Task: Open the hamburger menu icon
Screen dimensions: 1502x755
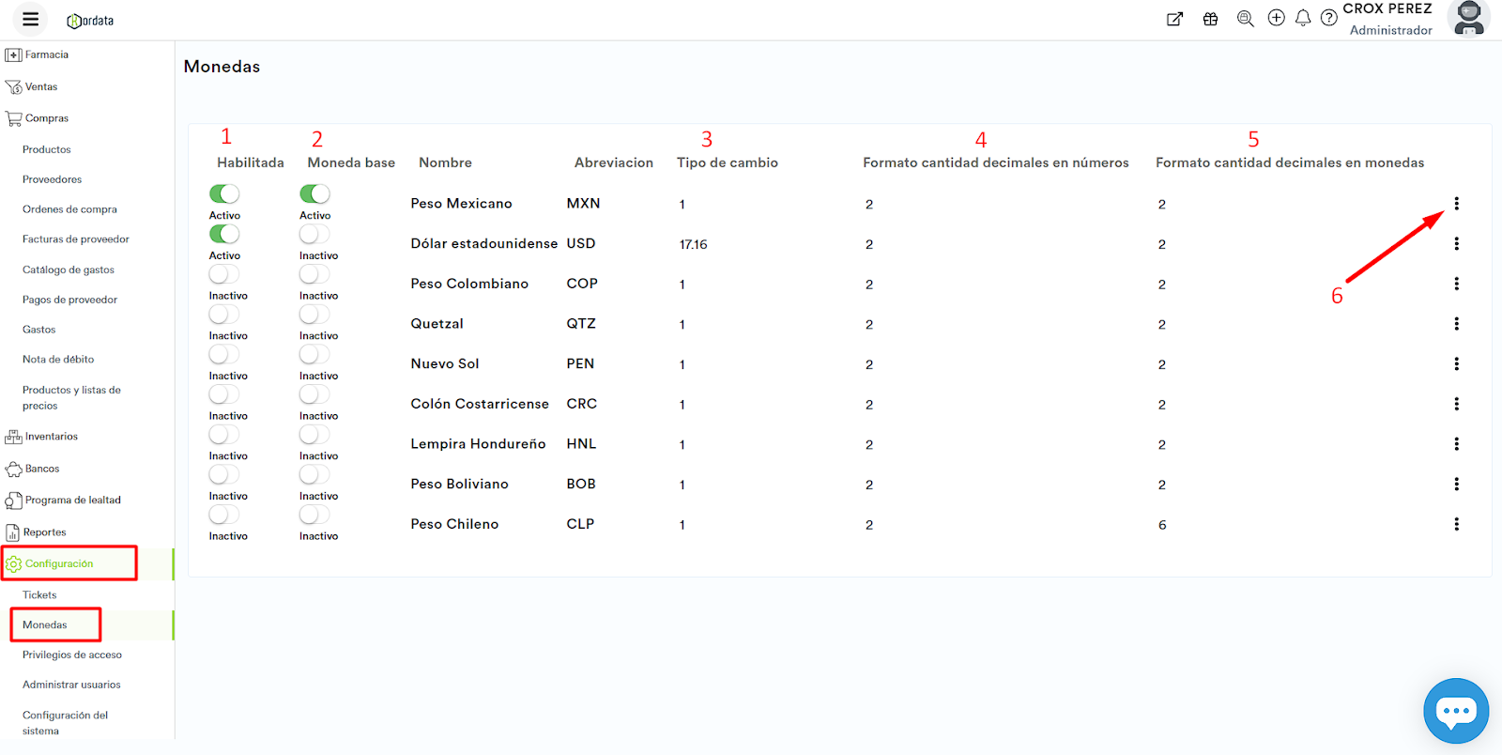Action: (30, 19)
